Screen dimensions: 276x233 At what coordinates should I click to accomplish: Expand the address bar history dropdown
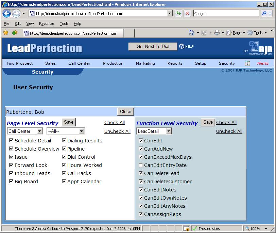point(170,13)
